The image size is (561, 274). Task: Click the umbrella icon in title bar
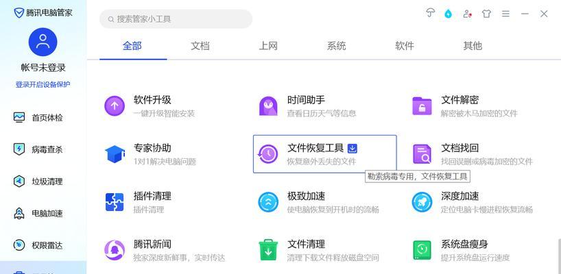(x=430, y=14)
